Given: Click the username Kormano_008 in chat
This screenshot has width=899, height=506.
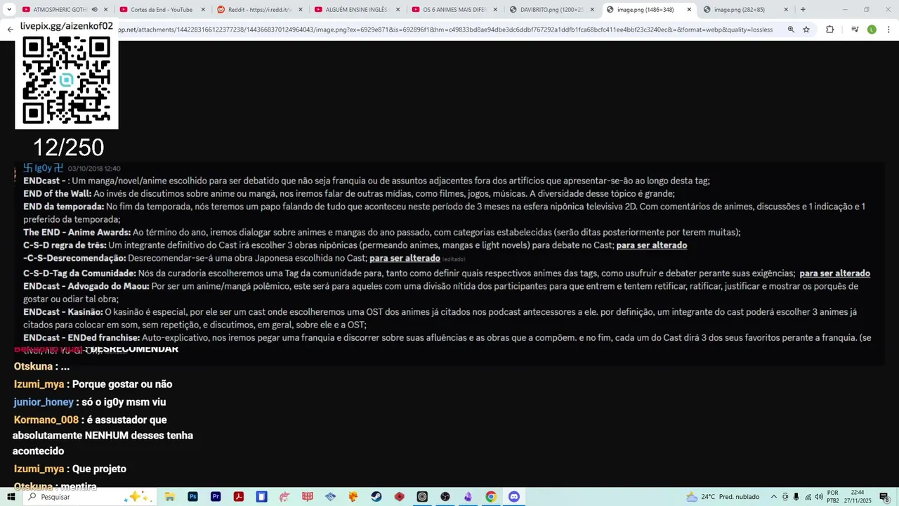Looking at the screenshot, I should click(x=46, y=420).
